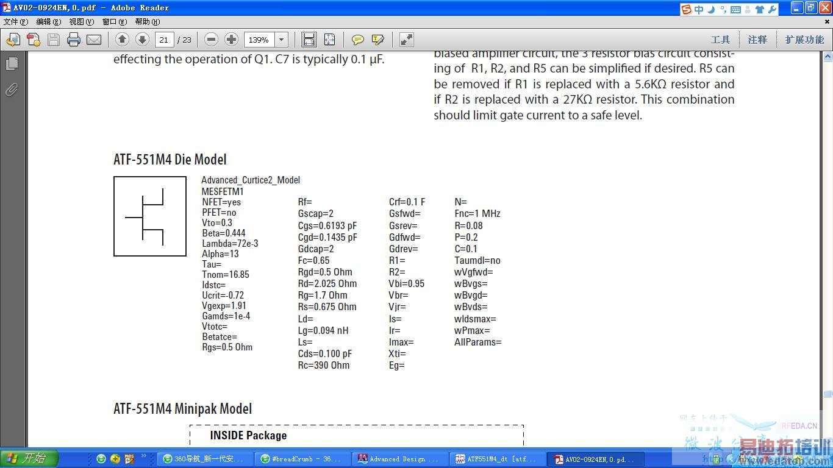
Task: Add a sticky note comment
Action: click(358, 40)
